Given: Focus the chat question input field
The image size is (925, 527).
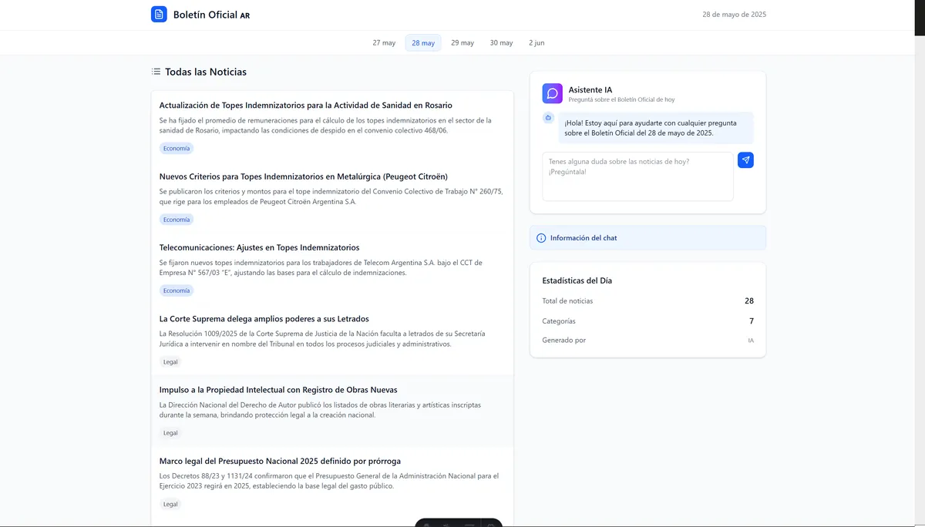Looking at the screenshot, I should 637,176.
